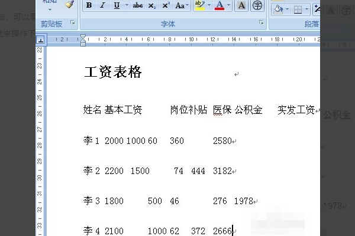355x236 pixels.
Task: Apply strikethrough to text
Action: coord(138,5)
